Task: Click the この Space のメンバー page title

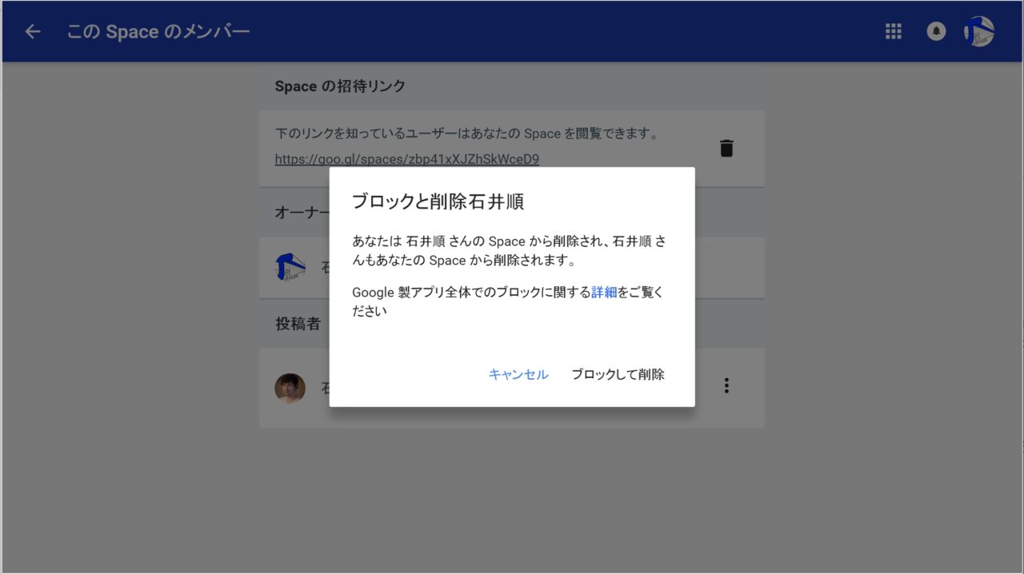Action: pyautogui.click(x=158, y=32)
